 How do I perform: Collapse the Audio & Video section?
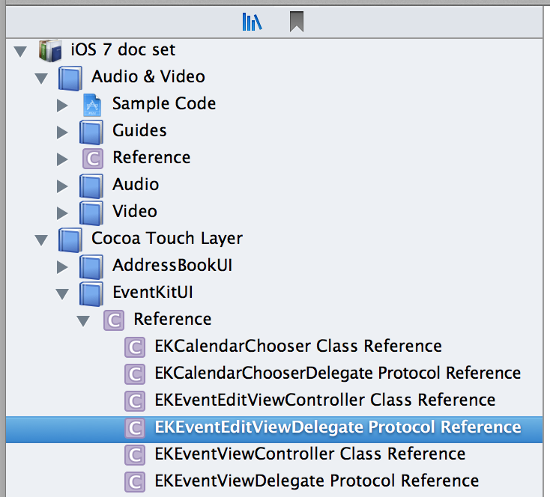coord(41,78)
